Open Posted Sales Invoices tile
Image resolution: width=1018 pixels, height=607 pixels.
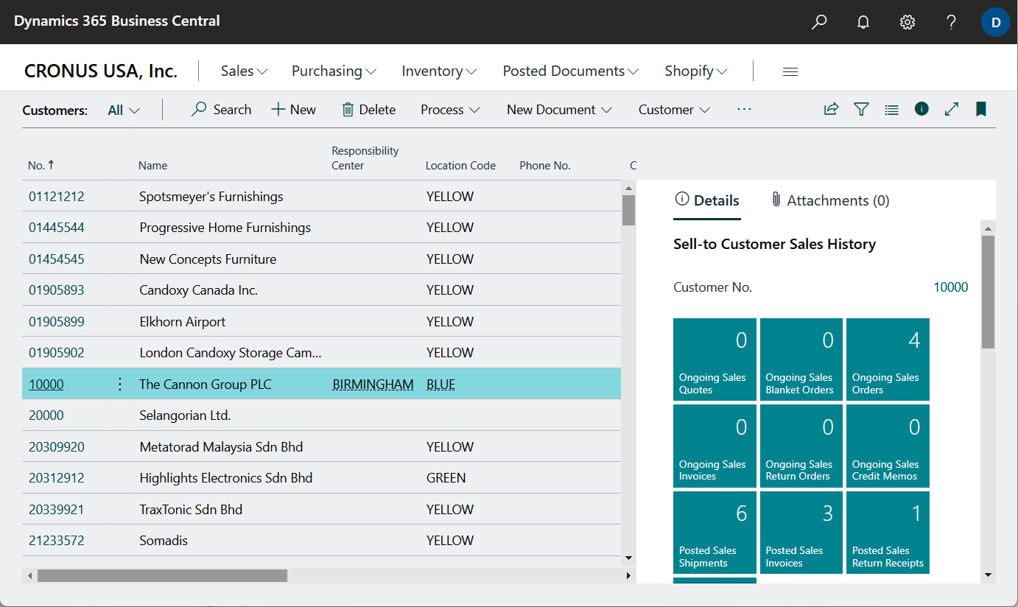801,533
